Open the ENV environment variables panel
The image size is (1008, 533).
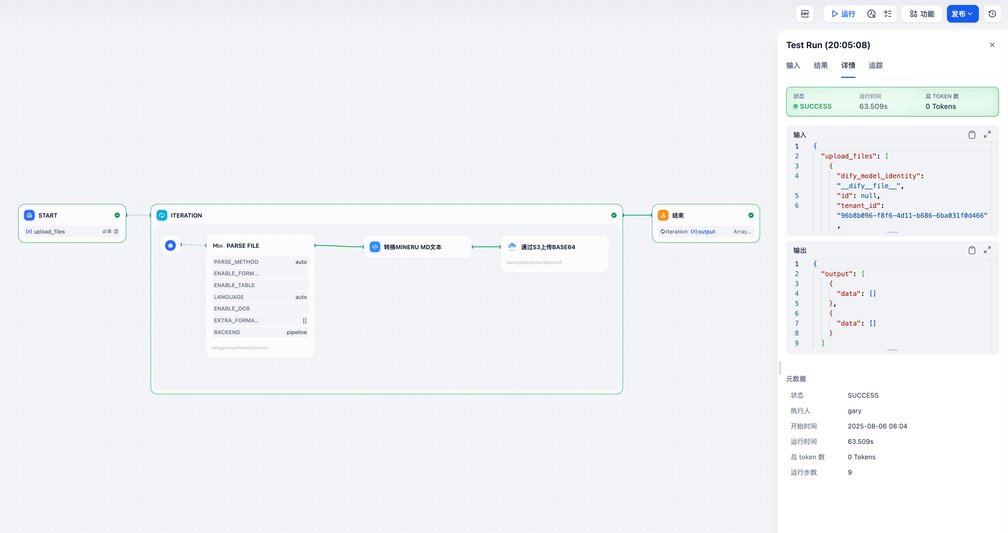(805, 14)
